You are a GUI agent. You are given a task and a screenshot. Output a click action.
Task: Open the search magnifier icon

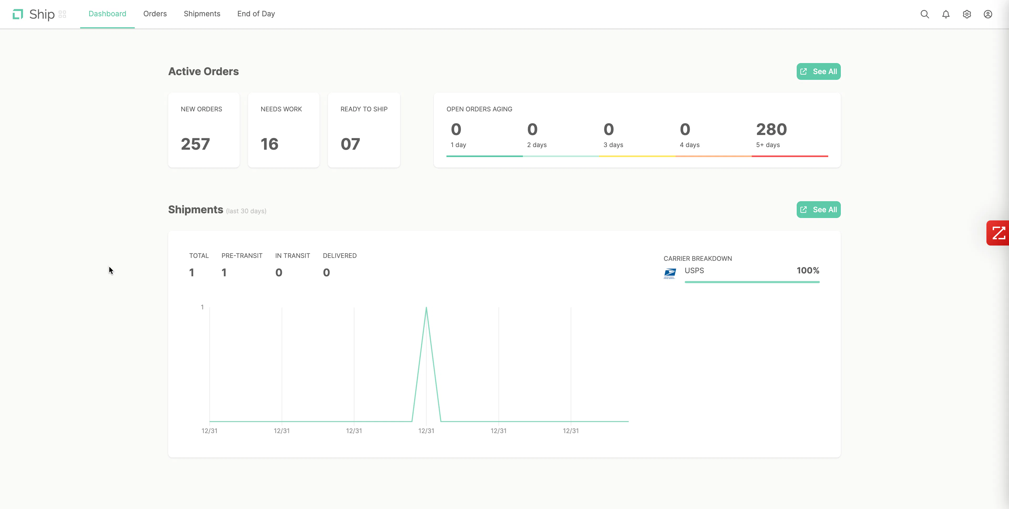(924, 14)
